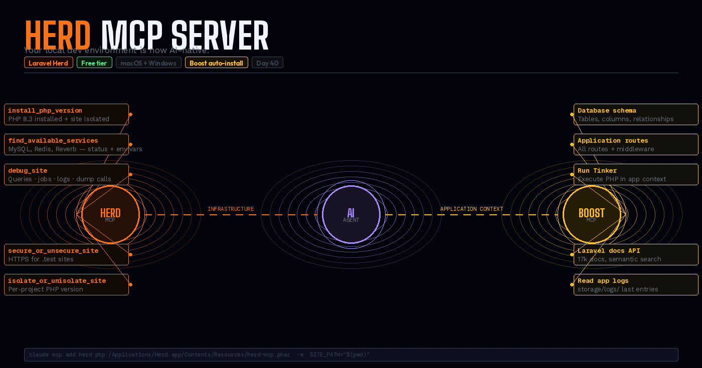
Task: Select the HERD MCP node icon
Action: coord(110,214)
